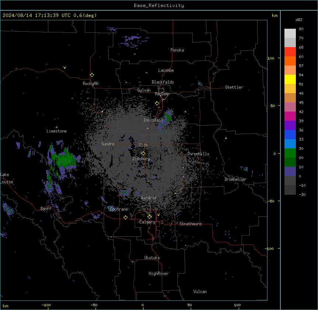
Task: Select the royal blue swatch below 36 dBZ
Action: click(x=290, y=134)
